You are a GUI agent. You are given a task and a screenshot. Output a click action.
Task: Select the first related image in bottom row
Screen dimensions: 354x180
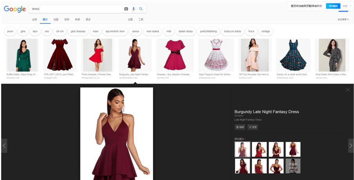243,166
